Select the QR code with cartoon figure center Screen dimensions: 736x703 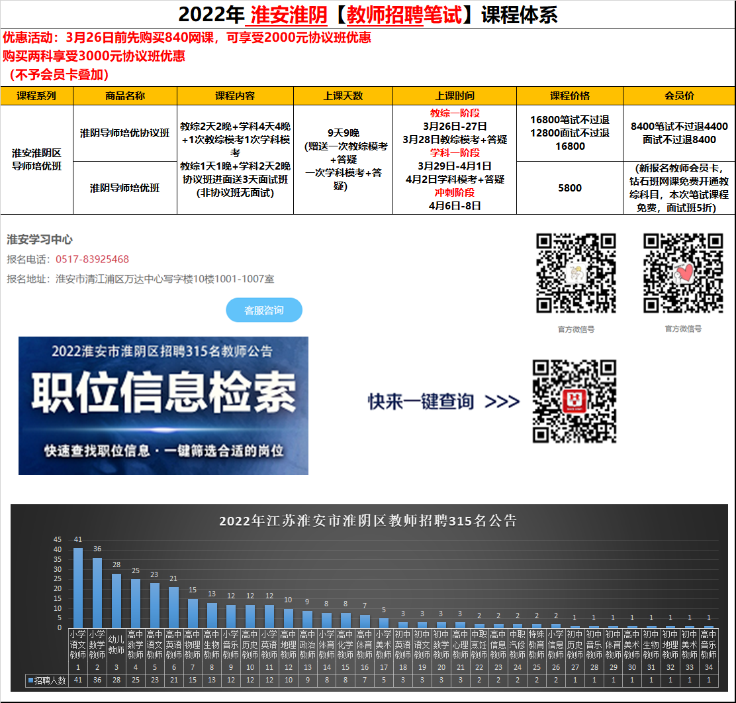pos(576,272)
